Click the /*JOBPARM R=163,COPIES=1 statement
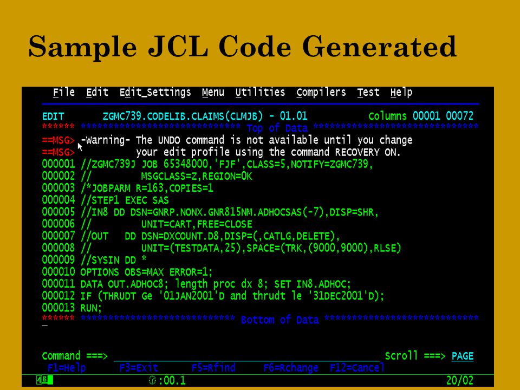 (x=147, y=188)
